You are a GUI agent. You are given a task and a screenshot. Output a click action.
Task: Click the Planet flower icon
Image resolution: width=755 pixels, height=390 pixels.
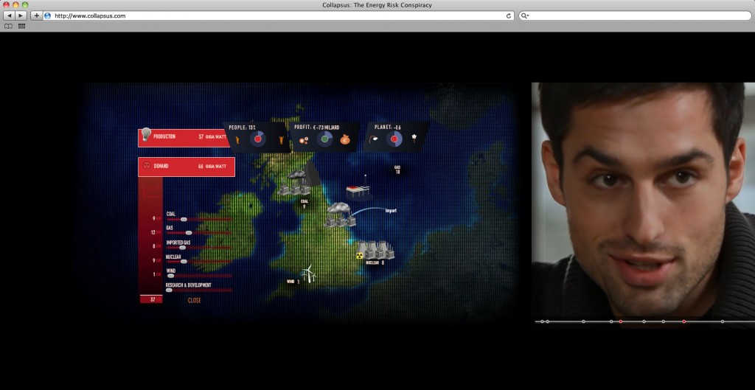pyautogui.click(x=414, y=138)
